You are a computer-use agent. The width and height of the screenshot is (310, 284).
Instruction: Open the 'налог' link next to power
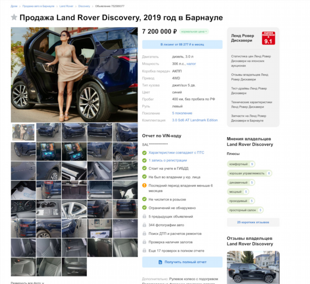[191, 64]
